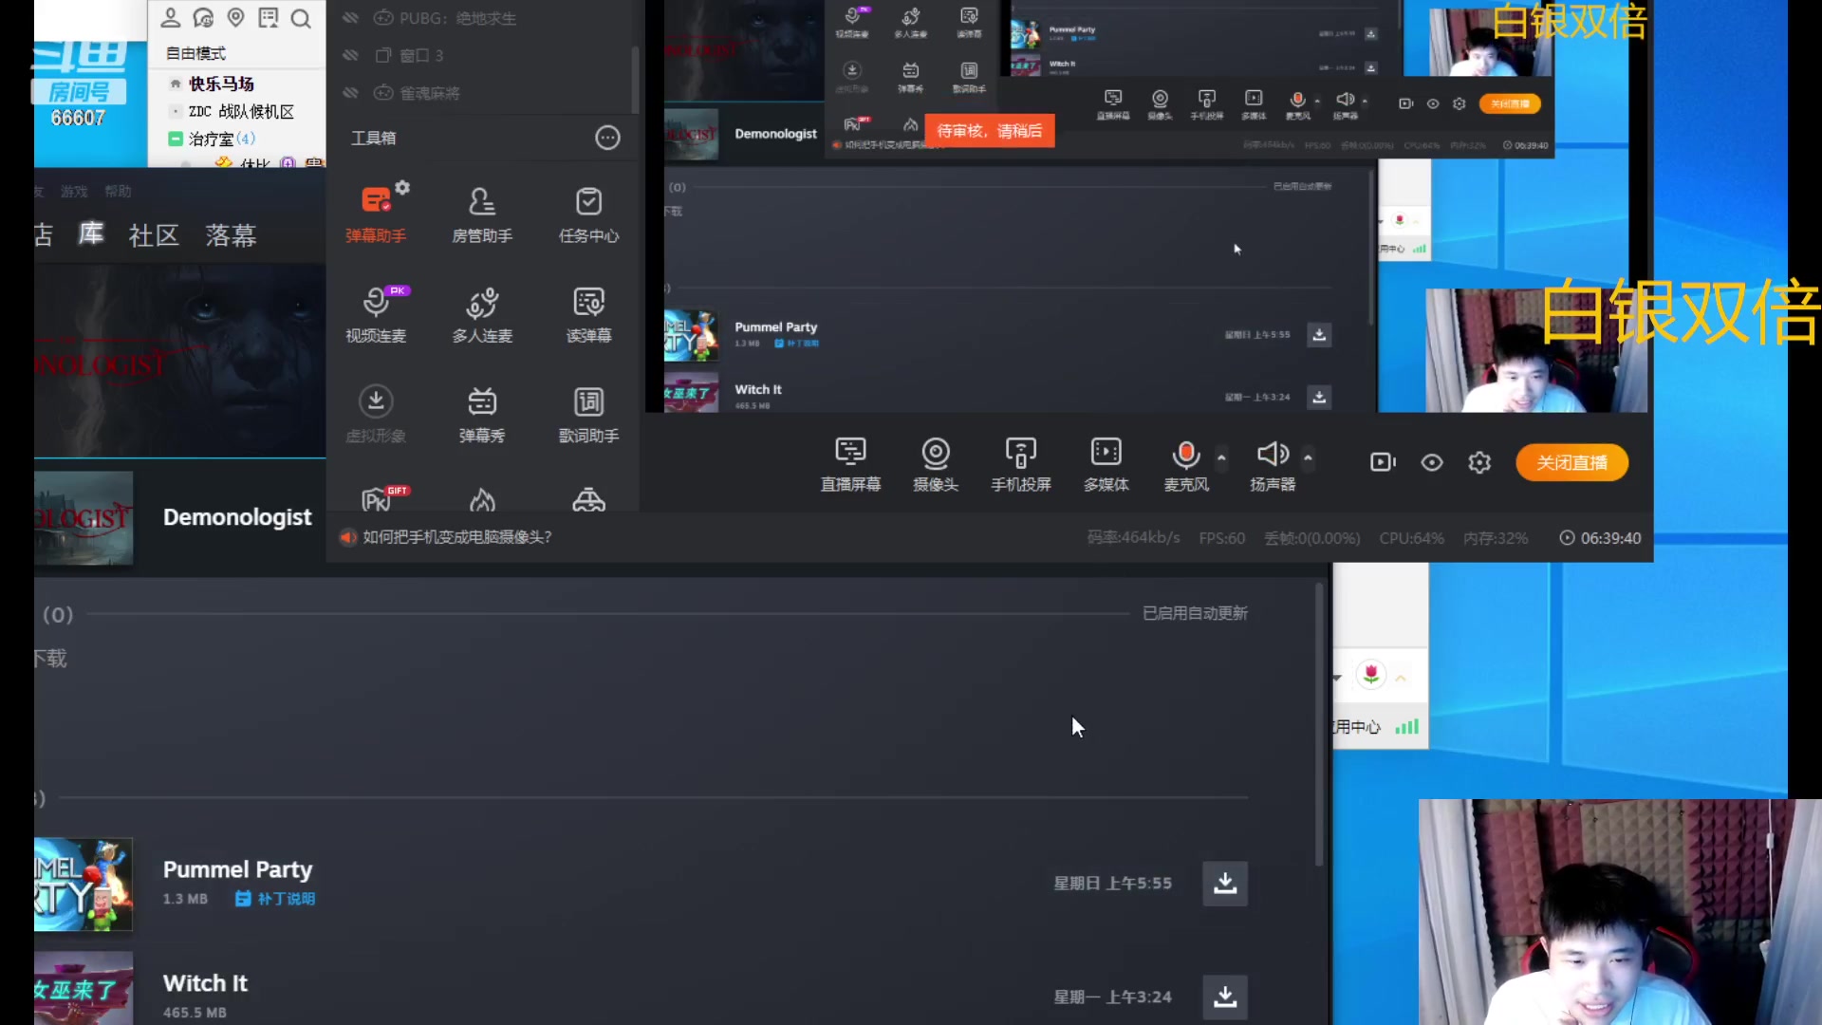Click the orange speaker tip icon
This screenshot has width=1822, height=1025.
tap(348, 537)
